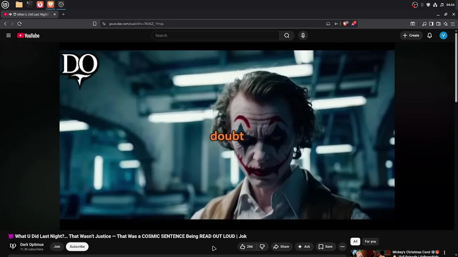Reload the page
The height and width of the screenshot is (257, 458).
(x=20, y=24)
